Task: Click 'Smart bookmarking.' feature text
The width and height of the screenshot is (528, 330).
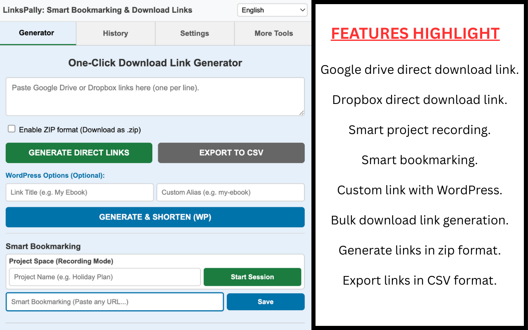Action: pos(420,160)
